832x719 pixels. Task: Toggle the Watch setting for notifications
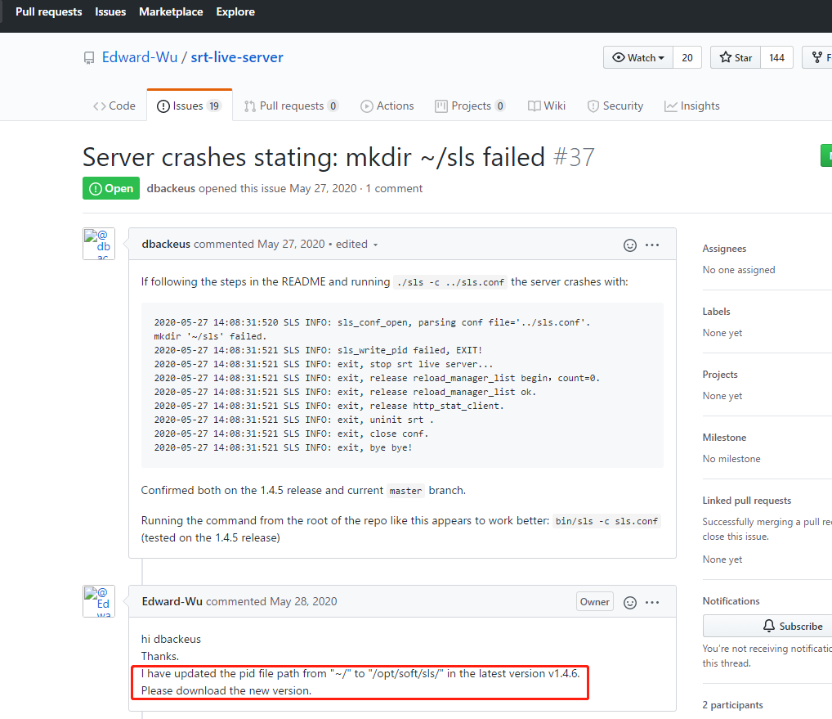pyautogui.click(x=637, y=57)
